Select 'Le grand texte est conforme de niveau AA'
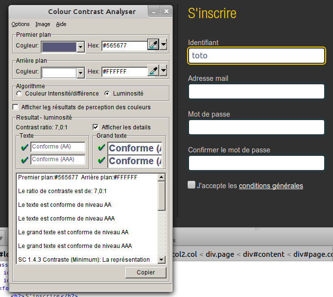 click(73, 232)
